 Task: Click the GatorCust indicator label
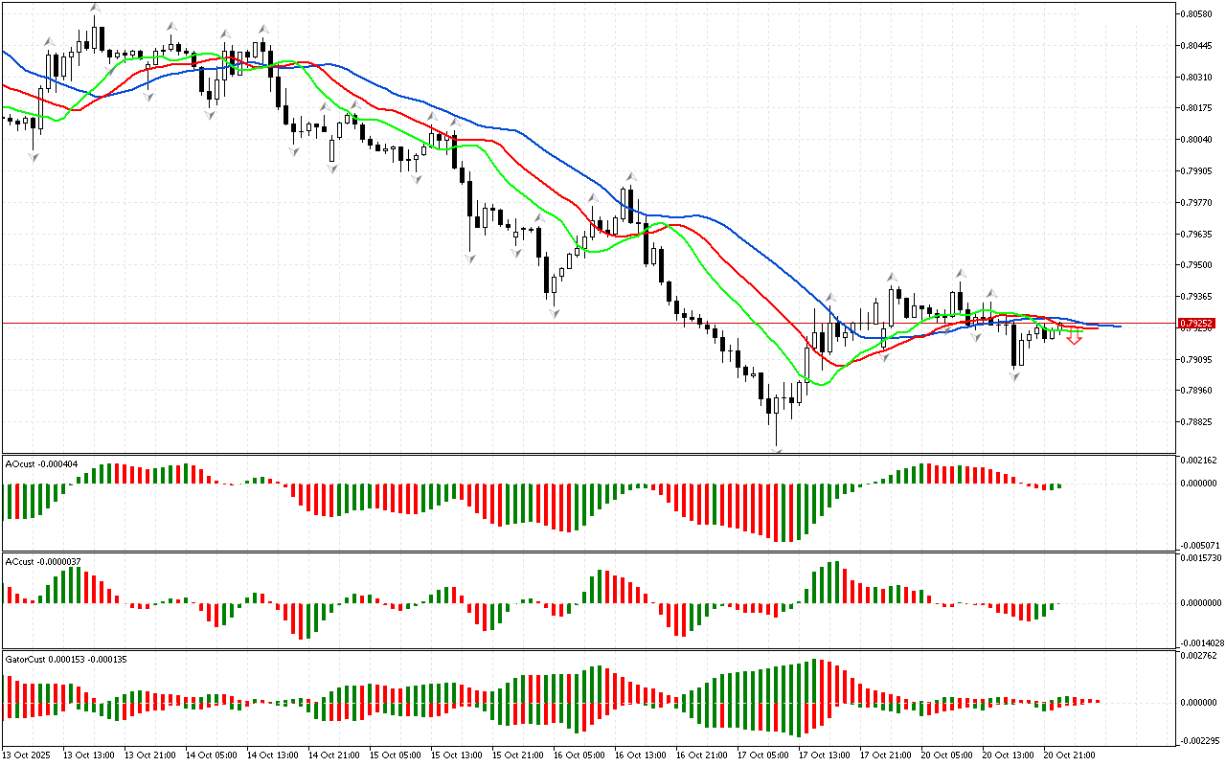coord(66,659)
